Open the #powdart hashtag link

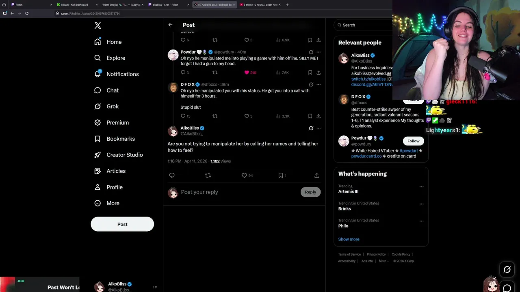409,151
